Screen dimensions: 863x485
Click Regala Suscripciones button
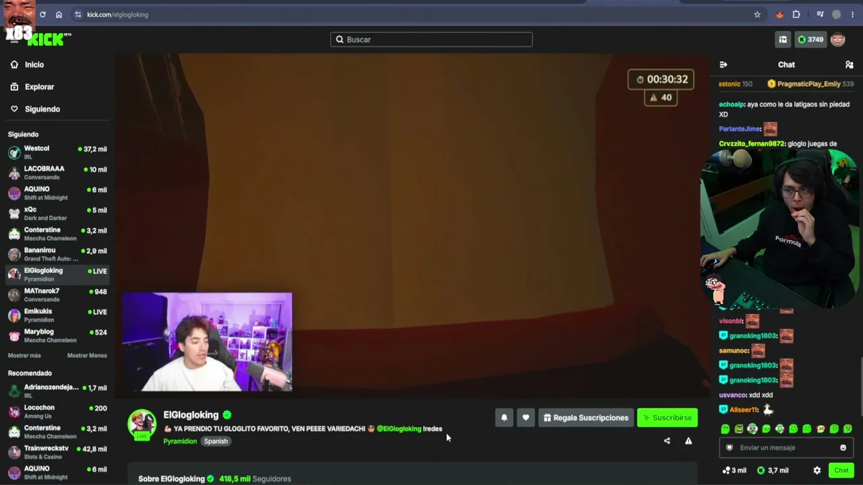pos(586,418)
